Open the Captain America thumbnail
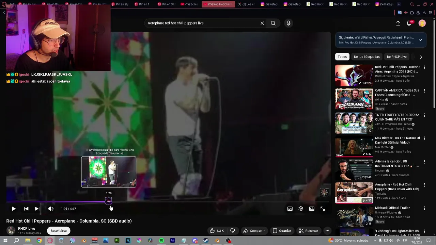This screenshot has width=436, height=245. click(x=354, y=99)
